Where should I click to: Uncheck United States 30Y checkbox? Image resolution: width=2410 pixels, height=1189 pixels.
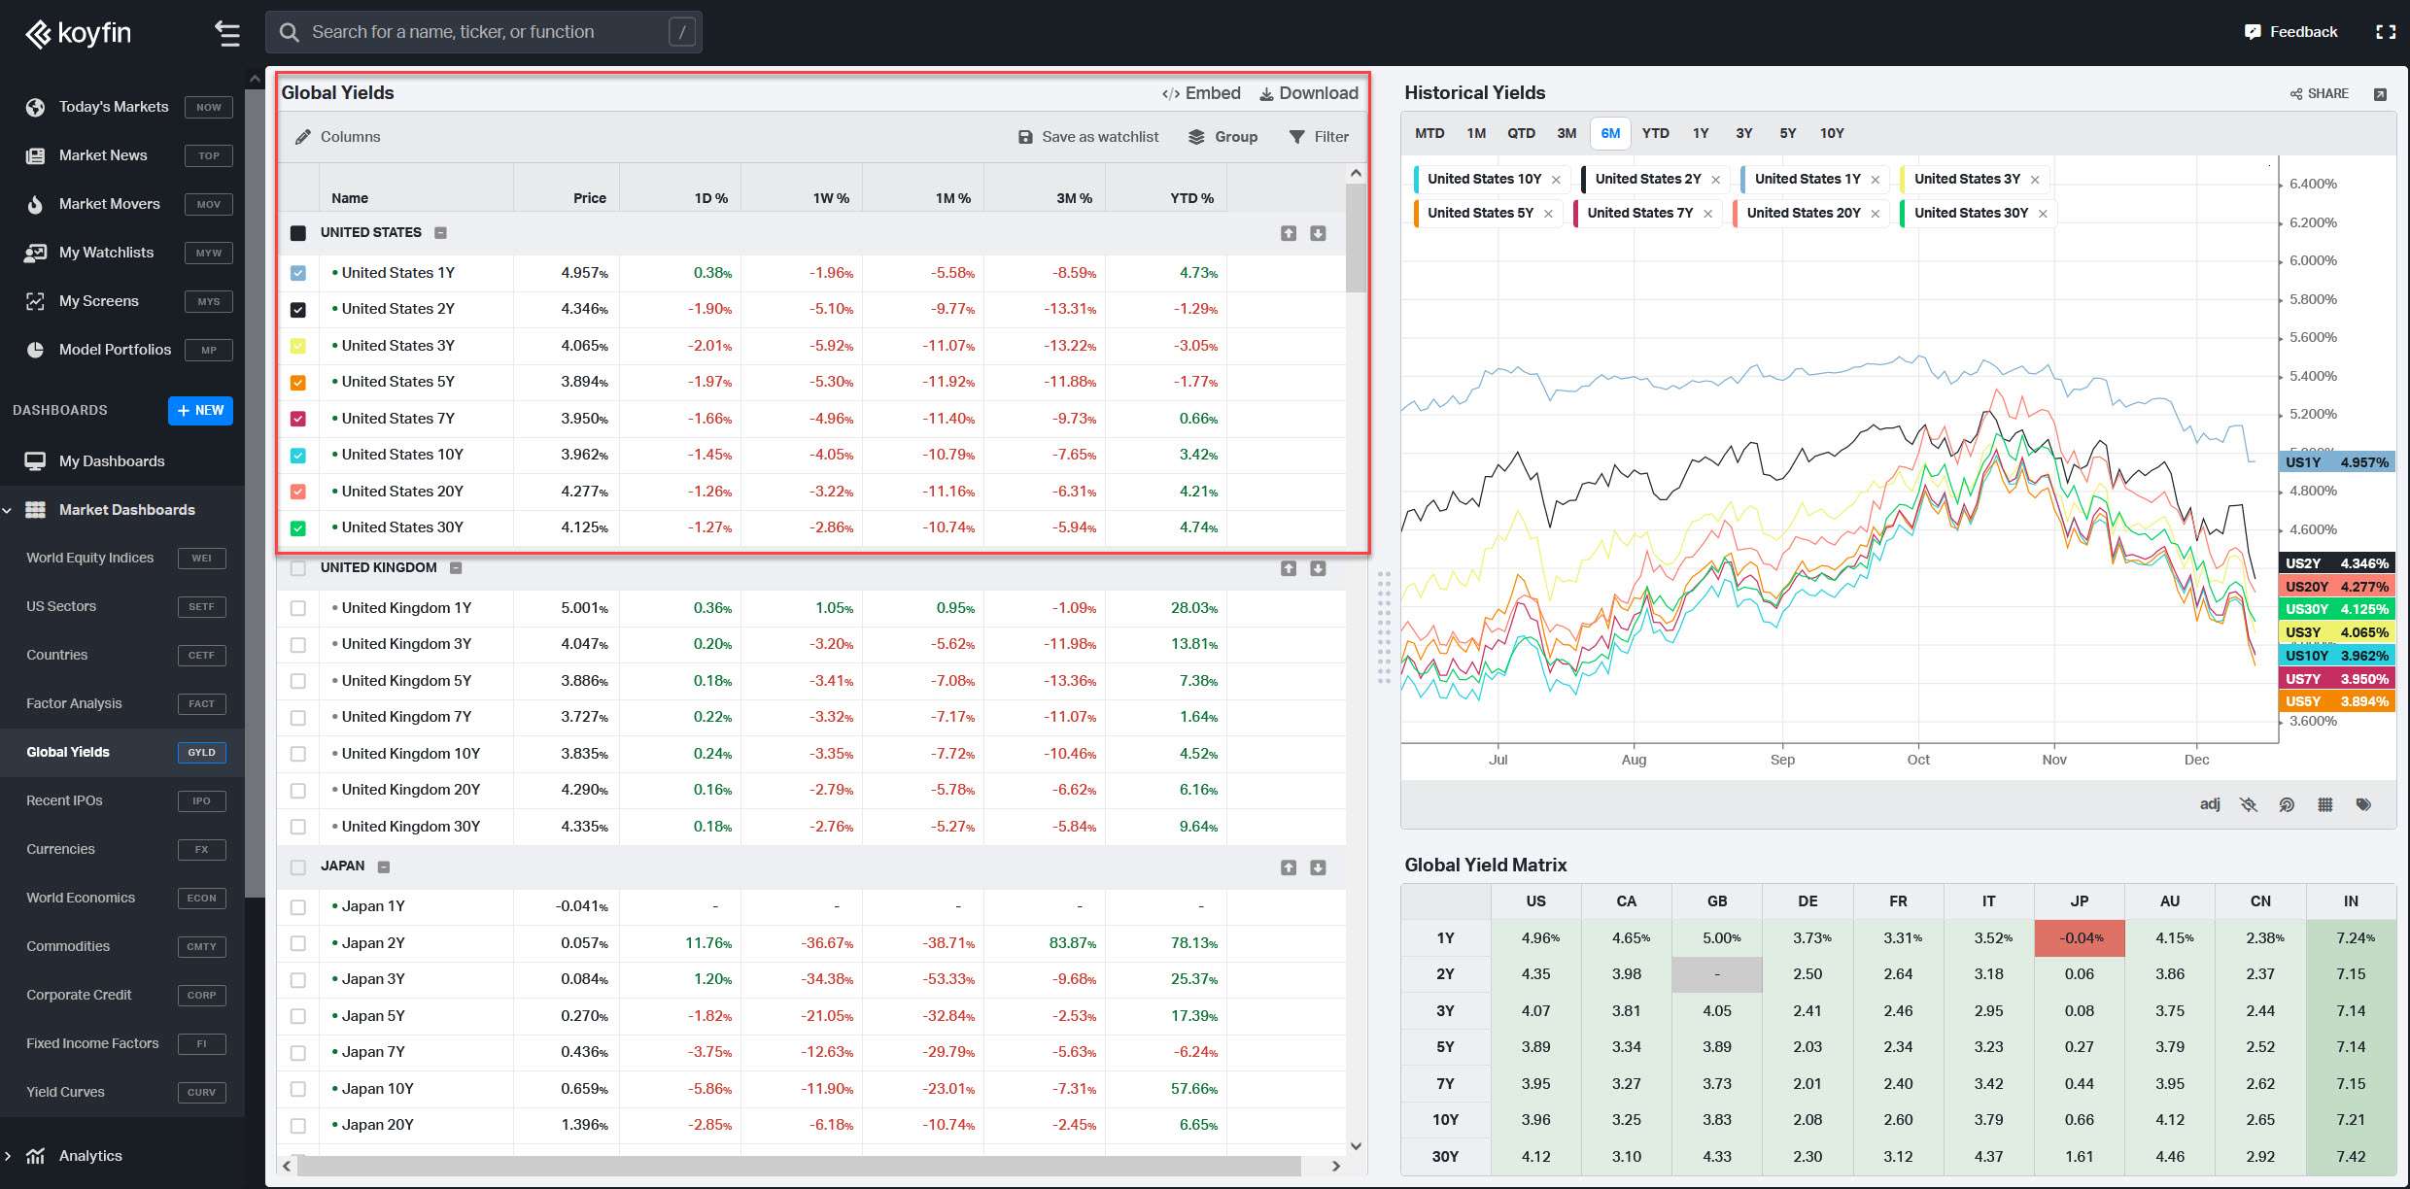coord(298,528)
